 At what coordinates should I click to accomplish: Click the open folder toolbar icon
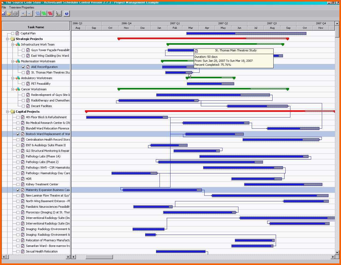coord(9,14)
